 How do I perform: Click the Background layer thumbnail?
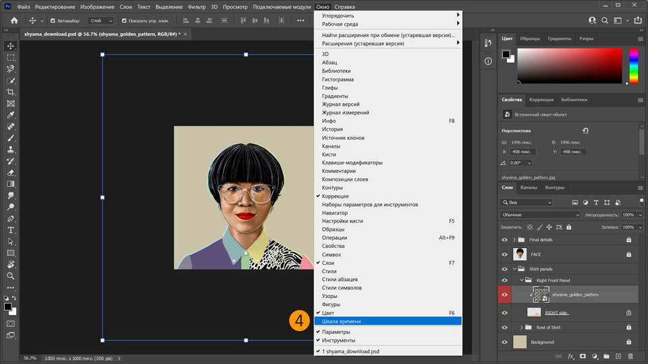click(520, 342)
